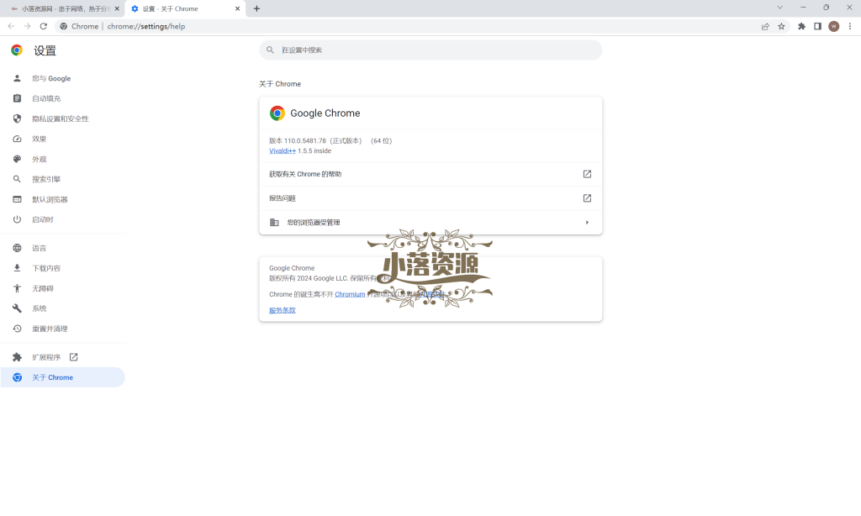Click the browser back arrow
The width and height of the screenshot is (861, 516).
click(x=11, y=26)
